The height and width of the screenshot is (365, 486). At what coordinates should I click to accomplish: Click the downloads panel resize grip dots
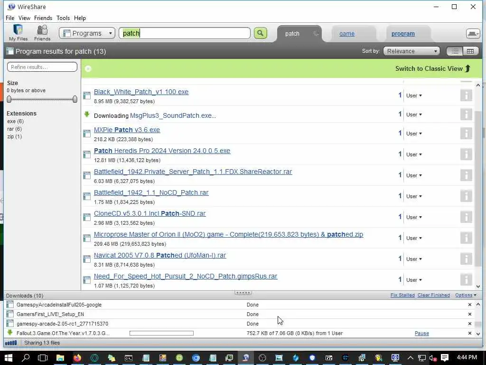pos(243,292)
